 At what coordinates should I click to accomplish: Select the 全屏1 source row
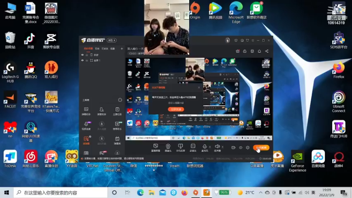[x=102, y=60]
